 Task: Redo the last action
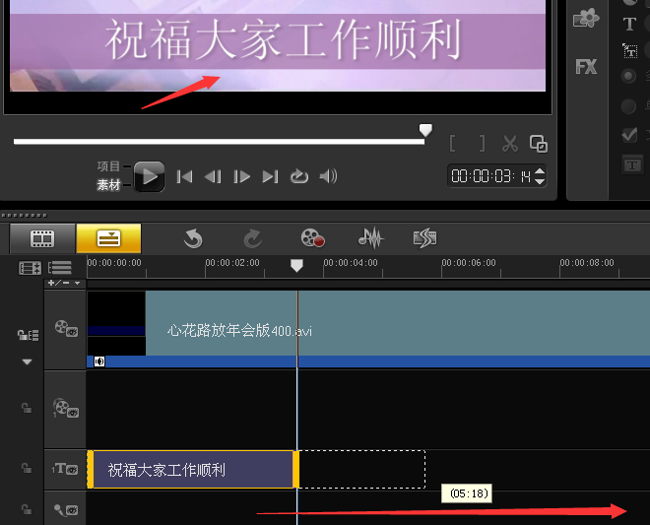pos(252,238)
